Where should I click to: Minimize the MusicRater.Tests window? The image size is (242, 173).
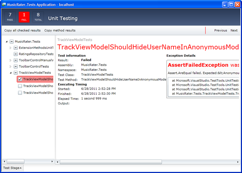point(225,5)
